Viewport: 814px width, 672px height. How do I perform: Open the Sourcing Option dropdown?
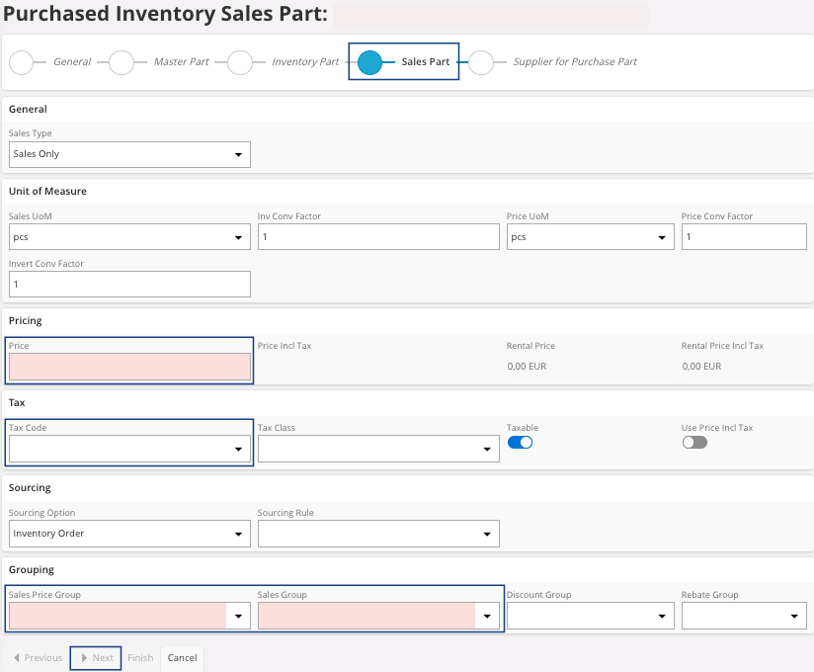[x=129, y=534]
